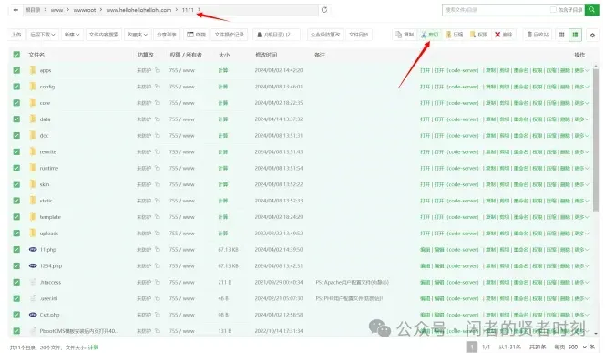This screenshot has width=605, height=353.
Task: Click the calculate (计算) link in the footer
Action: pyautogui.click(x=93, y=348)
